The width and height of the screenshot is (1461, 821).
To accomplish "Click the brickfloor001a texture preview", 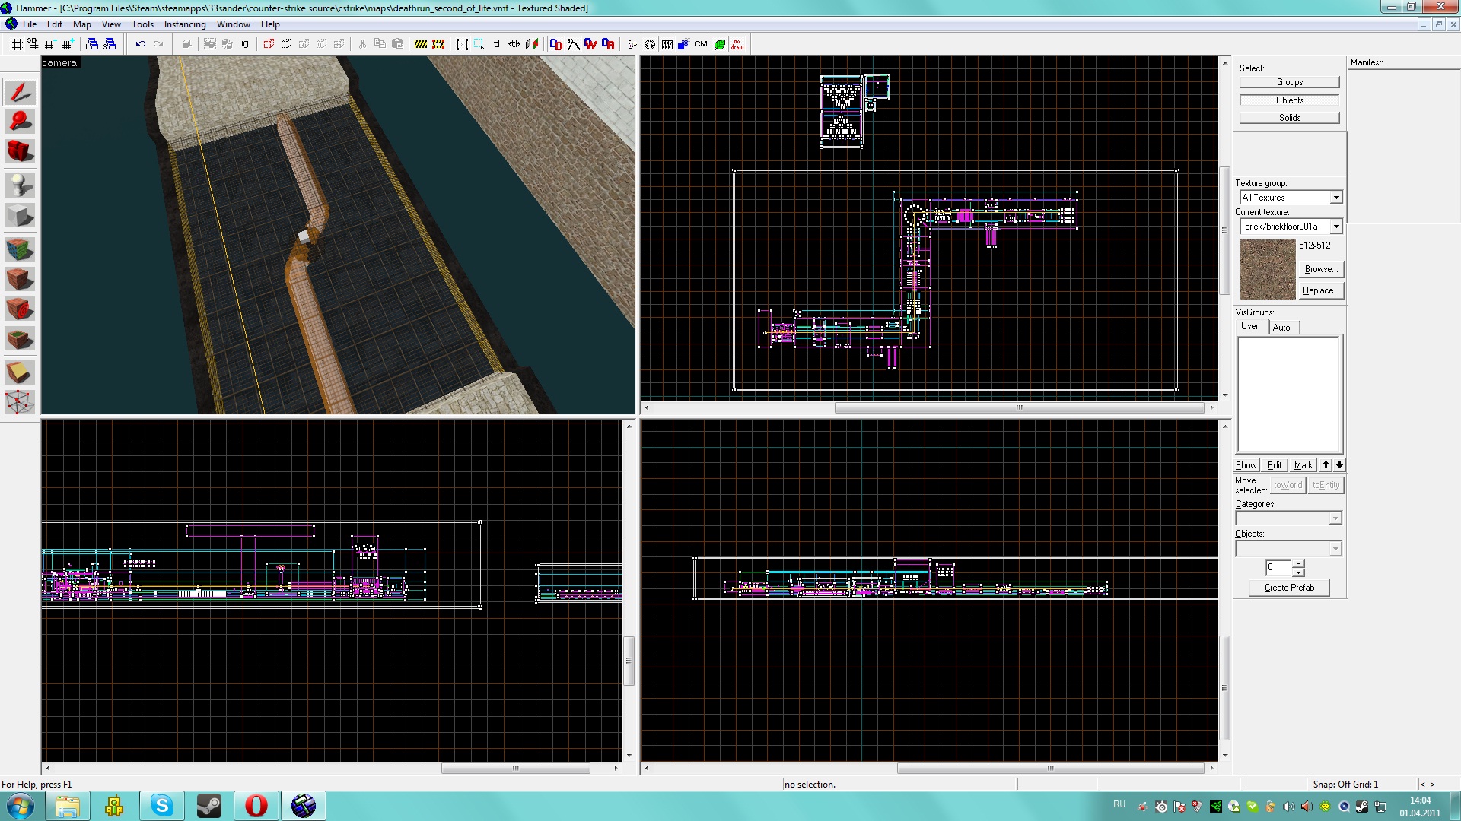I will [1267, 269].
